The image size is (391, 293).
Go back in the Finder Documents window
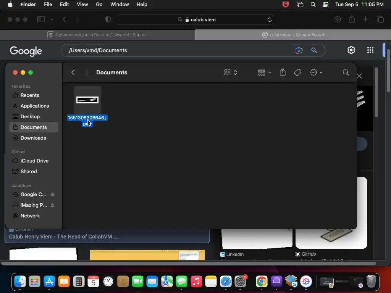point(73,72)
